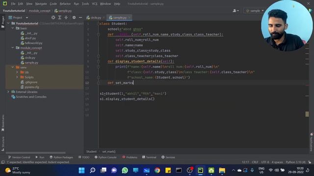Open Windows taskbar Search
This screenshot has height=176, width=314.
click(92, 171)
